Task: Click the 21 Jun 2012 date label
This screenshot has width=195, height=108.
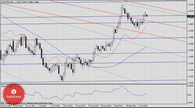Action: click(x=31, y=106)
